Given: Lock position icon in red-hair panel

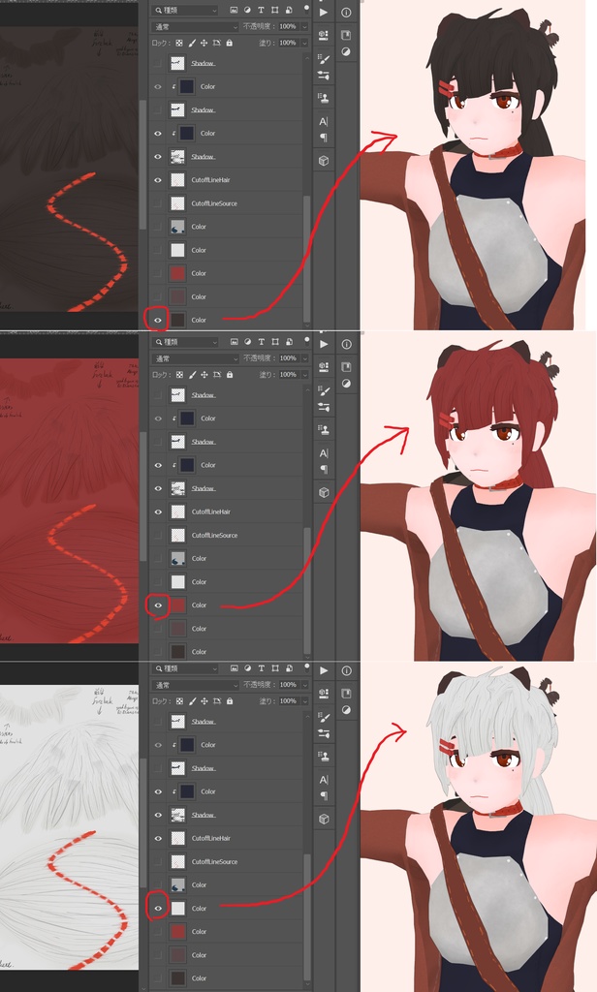Looking at the screenshot, I should point(204,375).
